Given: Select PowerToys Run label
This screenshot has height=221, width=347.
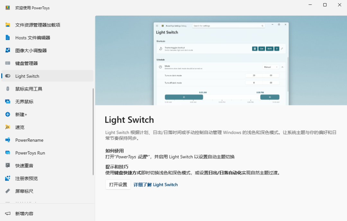Looking at the screenshot, I should pyautogui.click(x=30, y=153).
